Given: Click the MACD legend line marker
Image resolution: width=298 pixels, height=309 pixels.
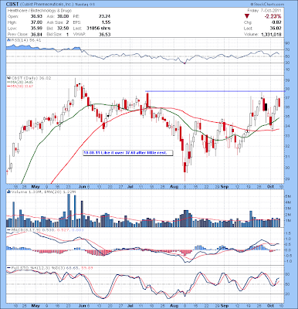Looking at the screenshot, I should point(9,229).
